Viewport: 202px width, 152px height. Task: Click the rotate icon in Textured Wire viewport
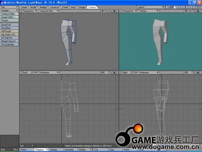tap(106, 11)
